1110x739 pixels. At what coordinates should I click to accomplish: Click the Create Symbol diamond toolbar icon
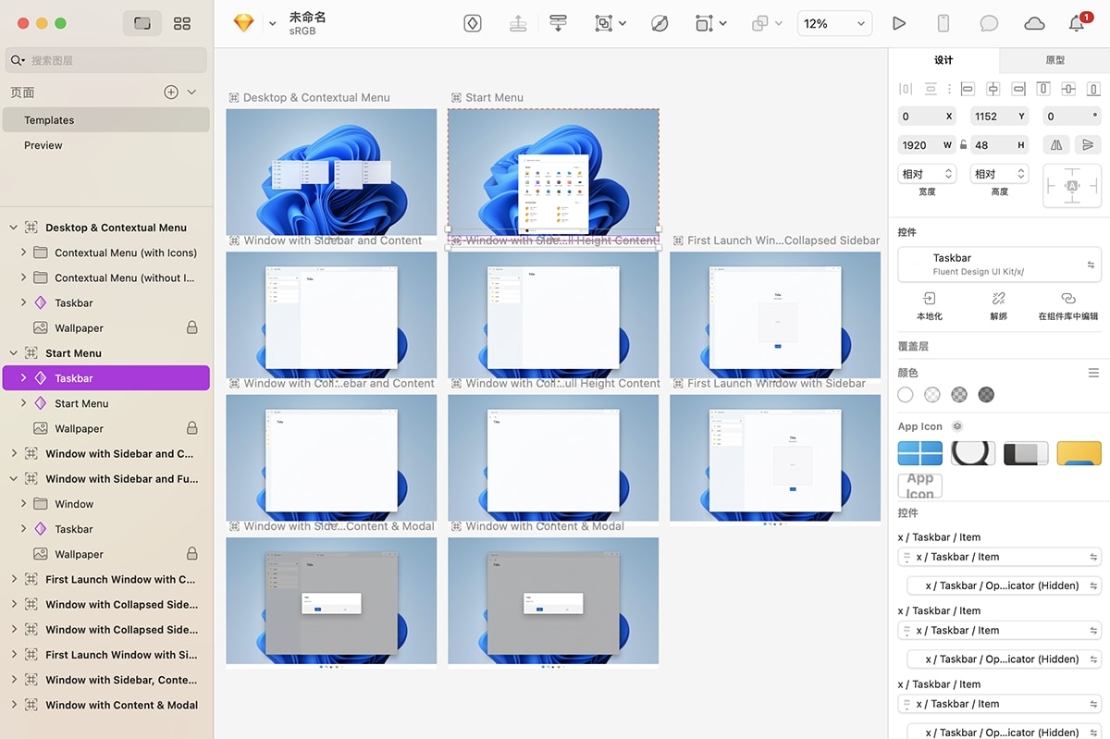[473, 24]
